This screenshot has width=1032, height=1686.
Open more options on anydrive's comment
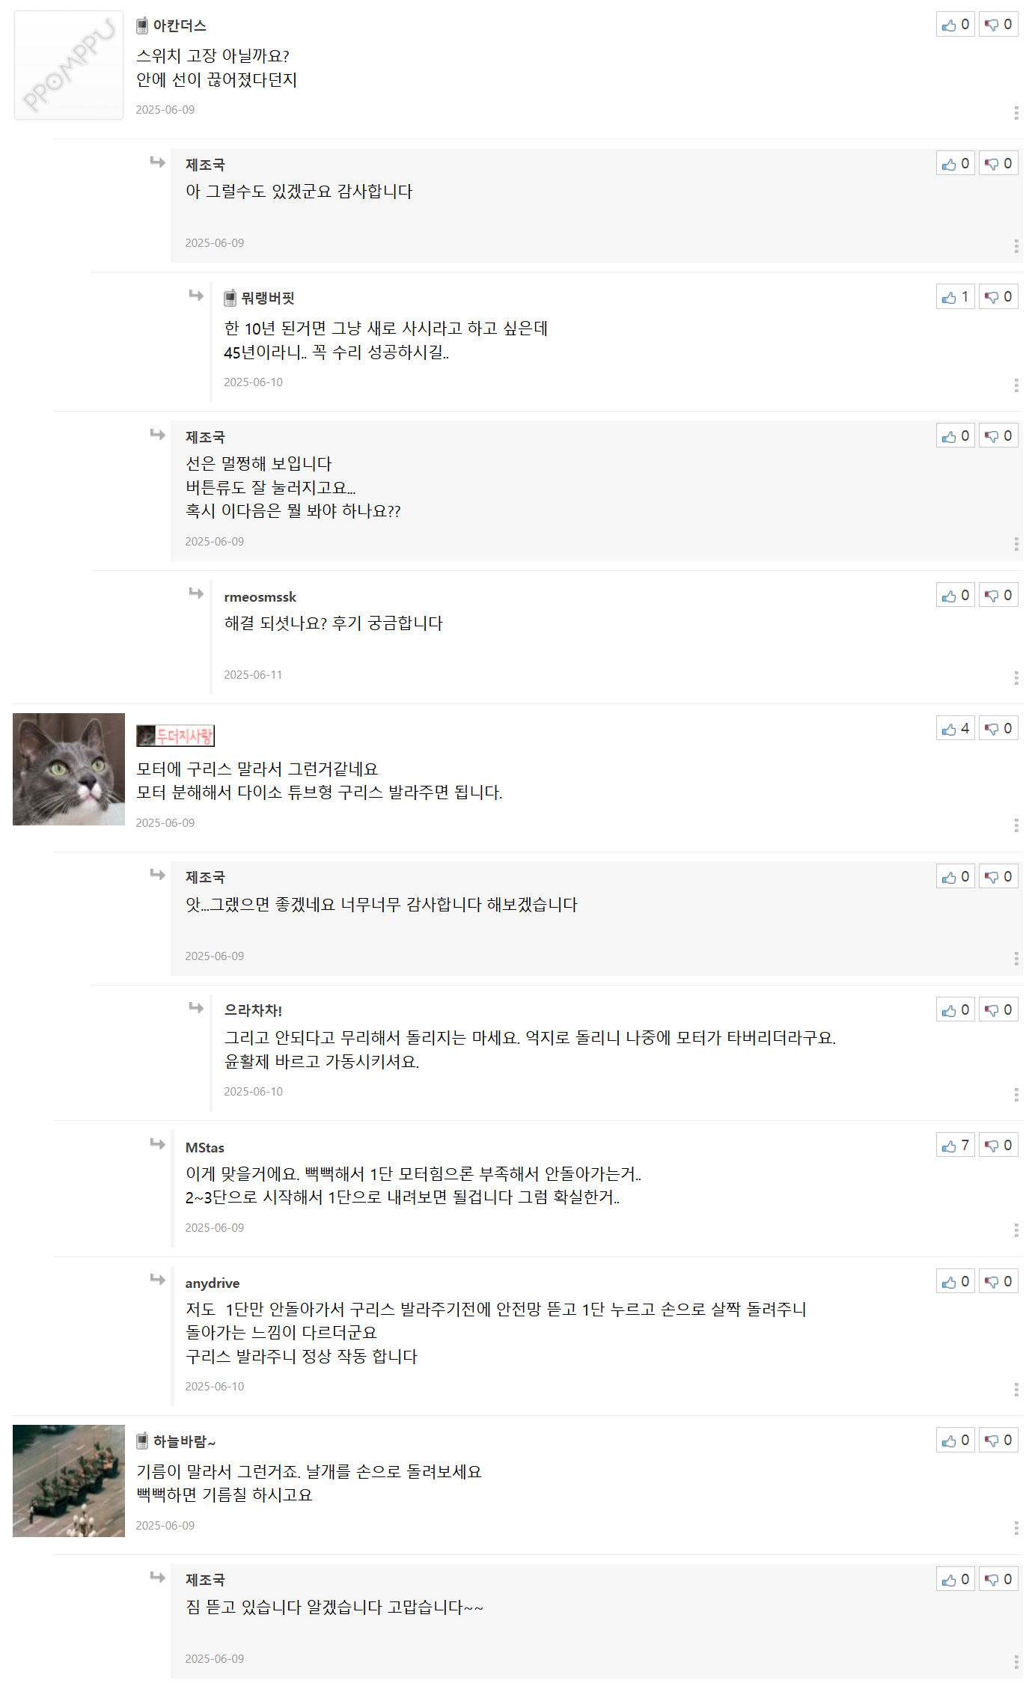click(x=1016, y=1390)
